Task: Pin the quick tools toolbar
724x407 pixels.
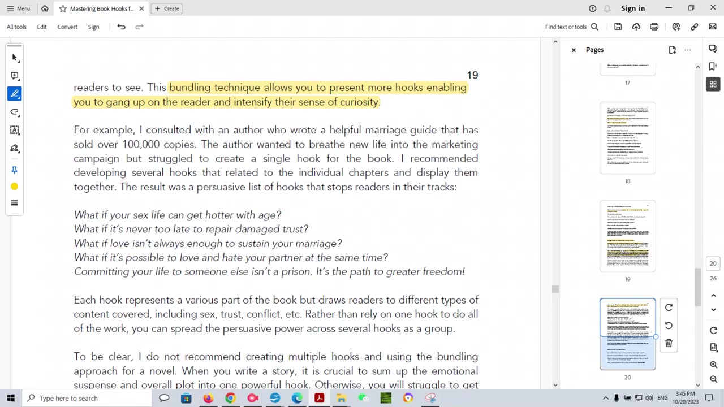Action: pyautogui.click(x=15, y=170)
